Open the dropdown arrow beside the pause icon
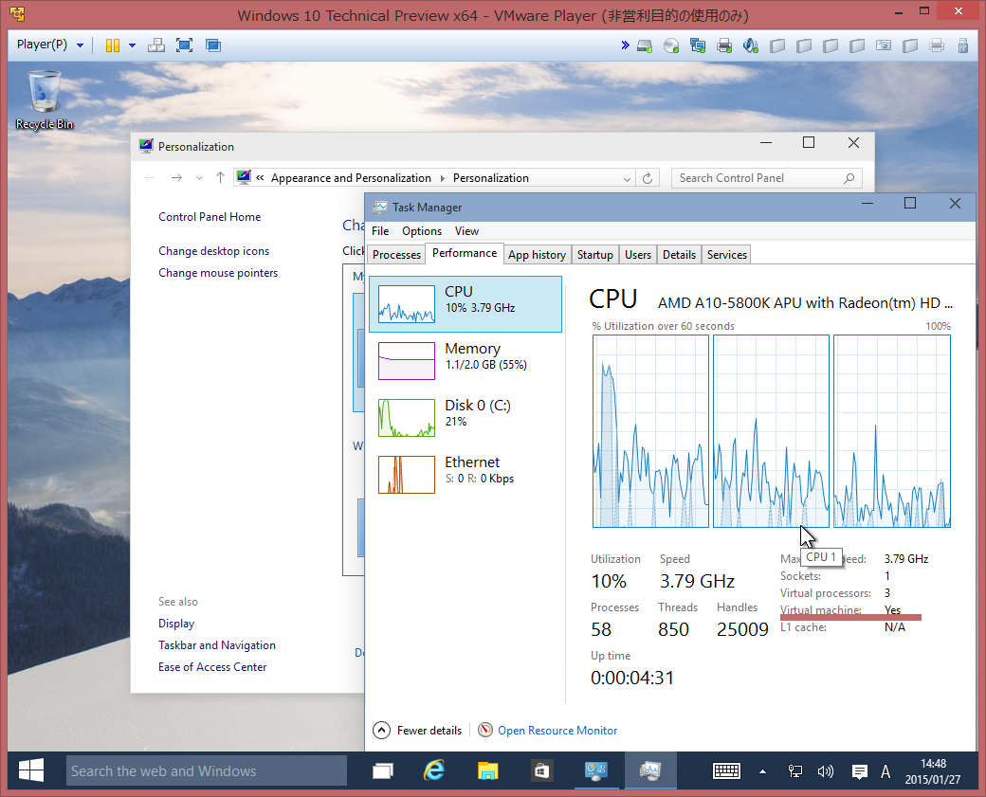 (132, 45)
